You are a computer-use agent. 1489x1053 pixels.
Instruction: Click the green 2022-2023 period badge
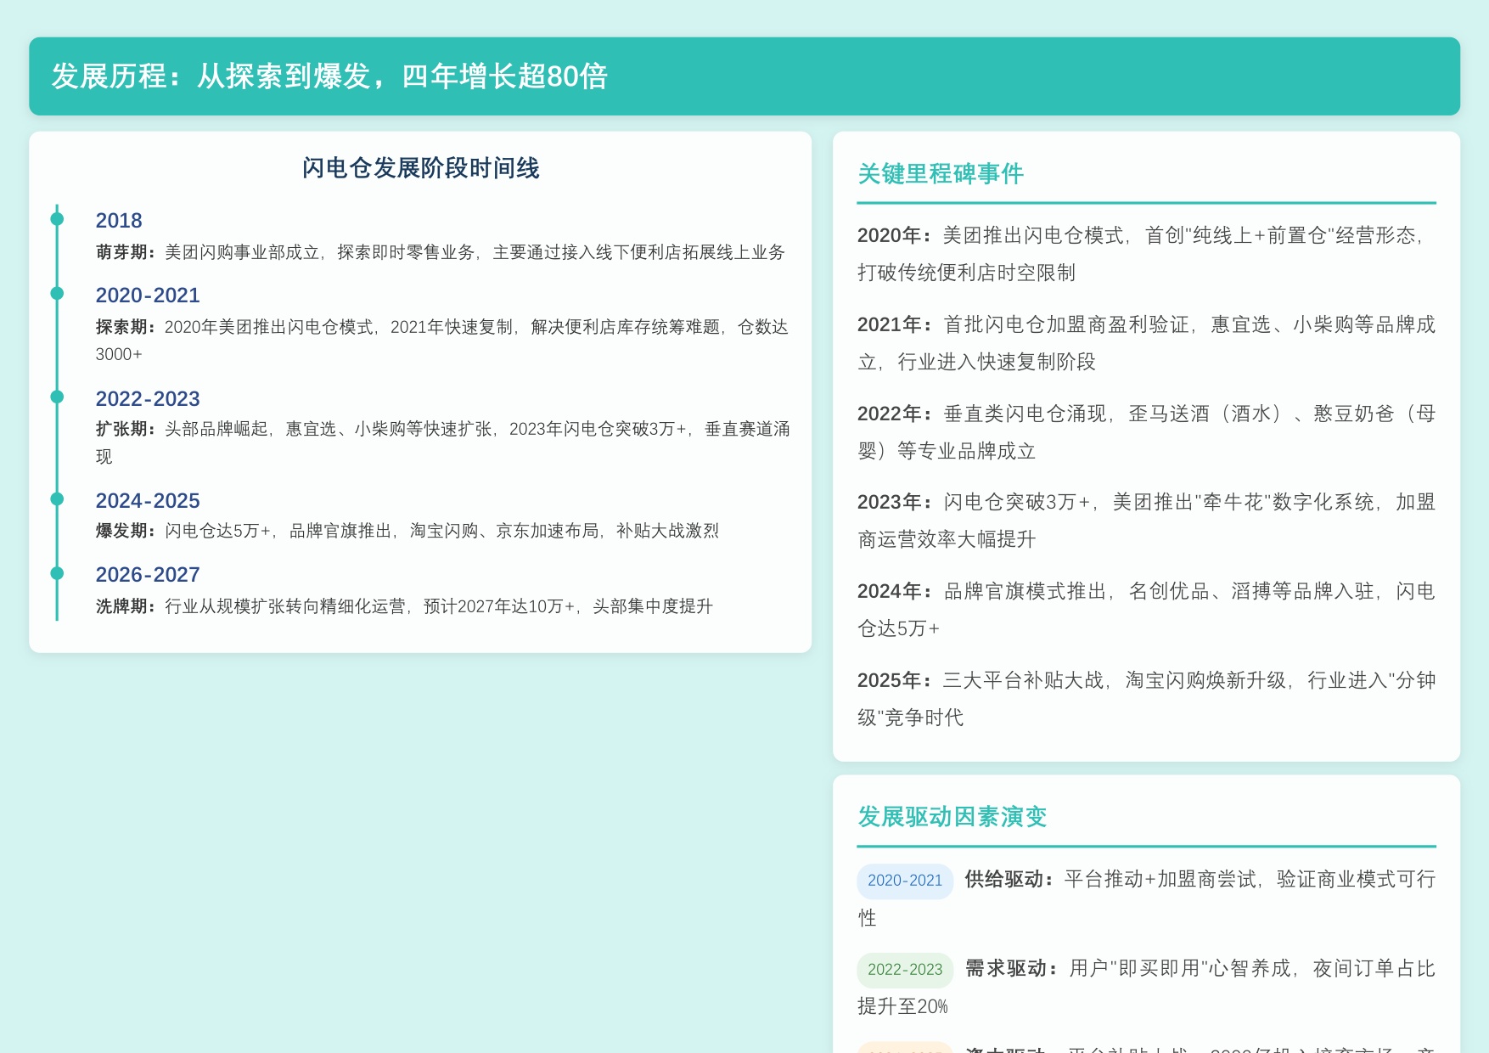tap(905, 970)
